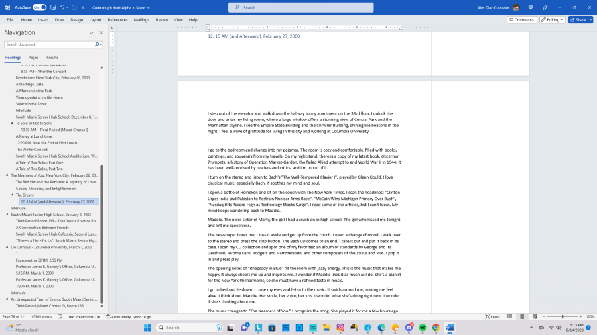Expand the Navigation pane options chevron

pyautogui.click(x=92, y=32)
